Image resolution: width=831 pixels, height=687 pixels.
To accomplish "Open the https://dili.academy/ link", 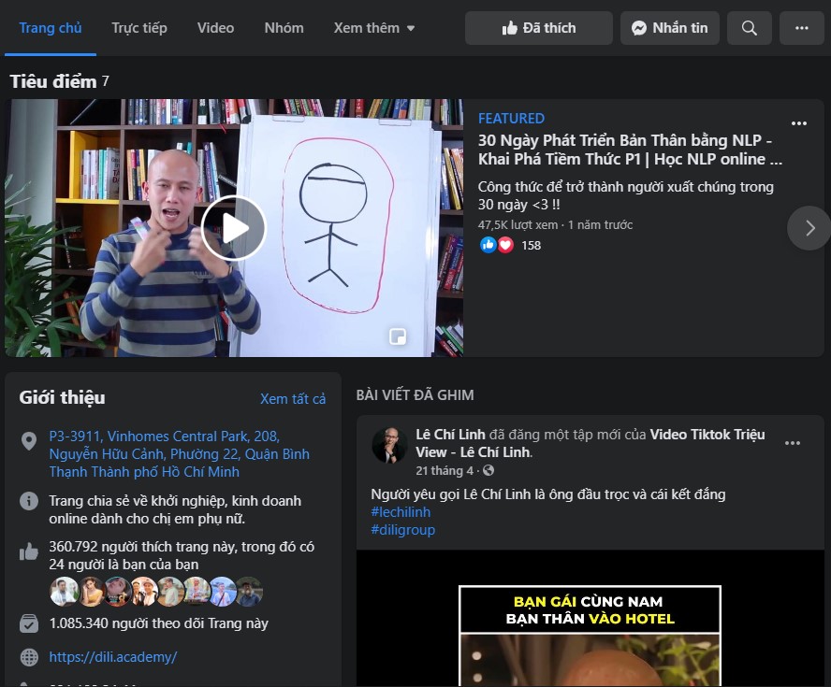I will (113, 657).
